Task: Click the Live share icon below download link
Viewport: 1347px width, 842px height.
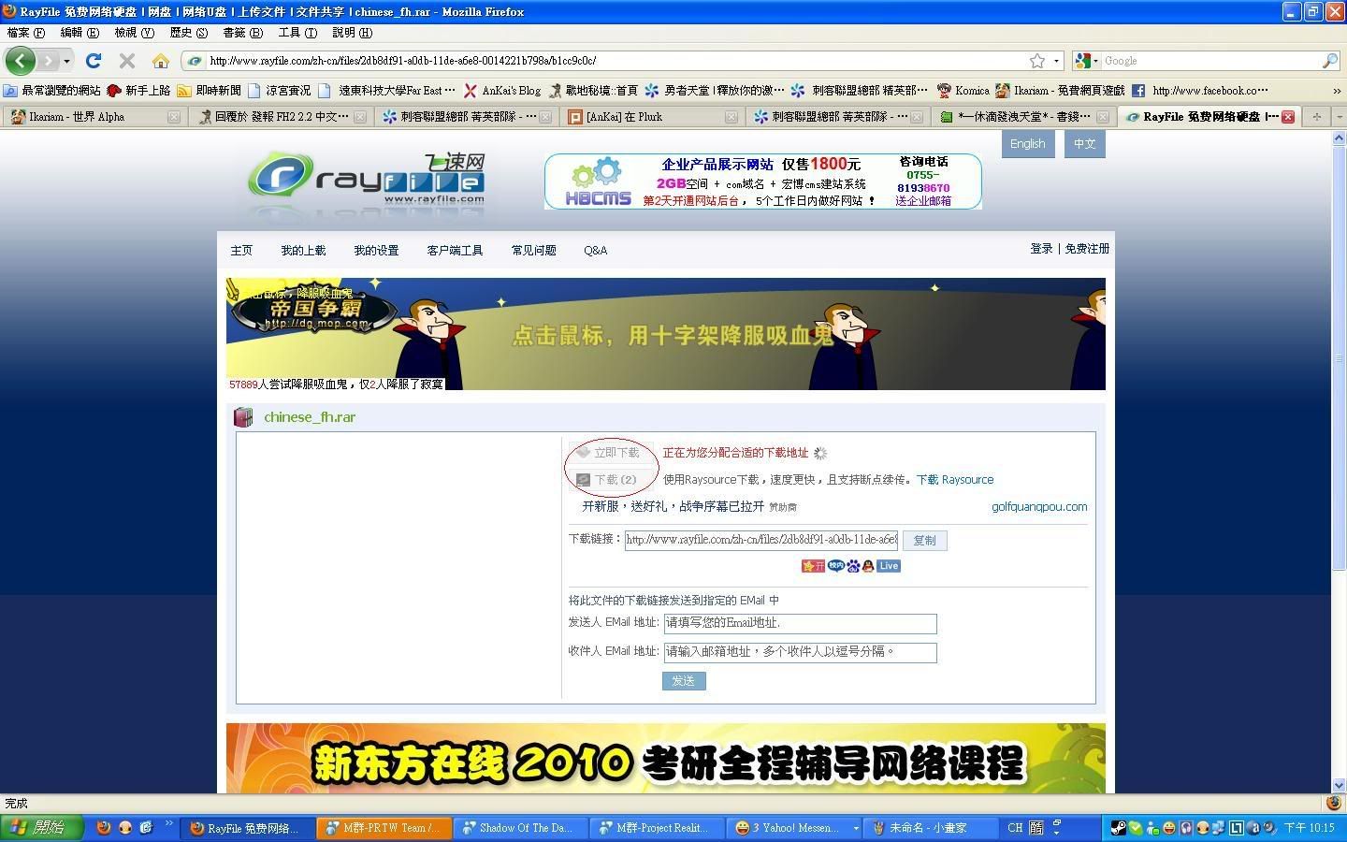Action: tap(889, 566)
